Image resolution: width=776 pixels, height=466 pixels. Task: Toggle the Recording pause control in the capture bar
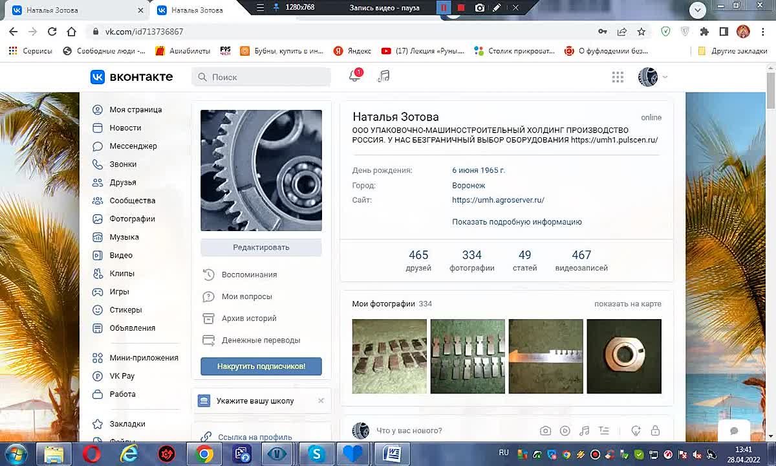(x=444, y=8)
